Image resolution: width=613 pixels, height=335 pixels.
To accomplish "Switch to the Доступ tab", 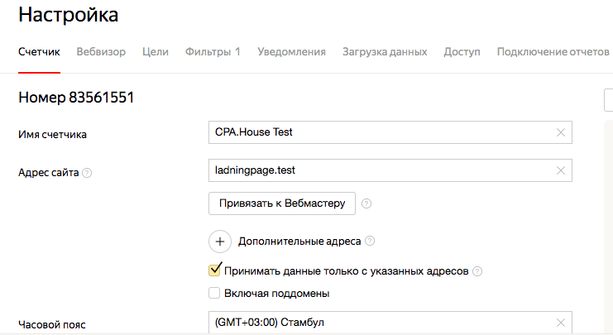I will pos(462,51).
